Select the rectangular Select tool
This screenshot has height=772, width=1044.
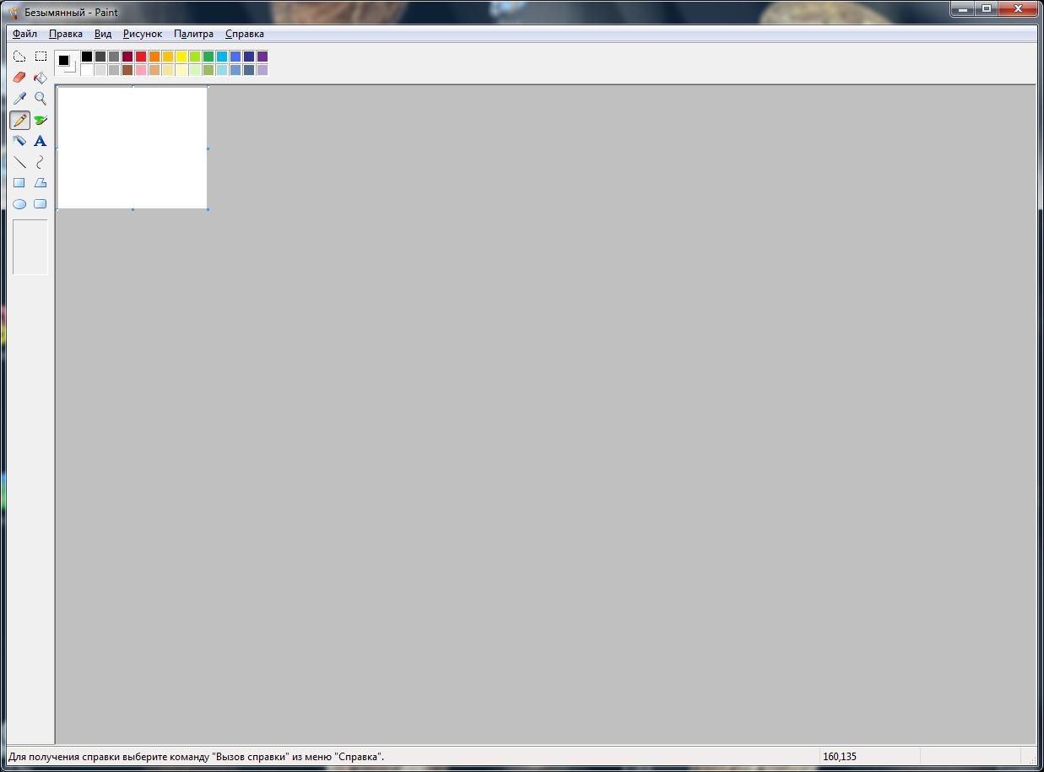point(41,57)
